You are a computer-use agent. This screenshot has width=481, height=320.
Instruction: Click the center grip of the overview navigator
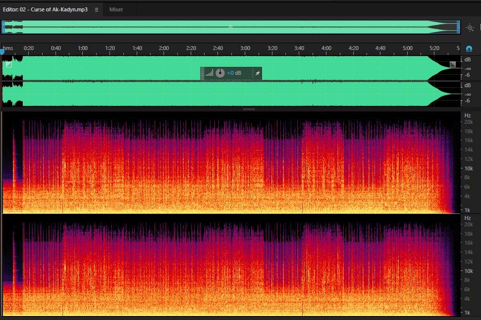pos(230,27)
